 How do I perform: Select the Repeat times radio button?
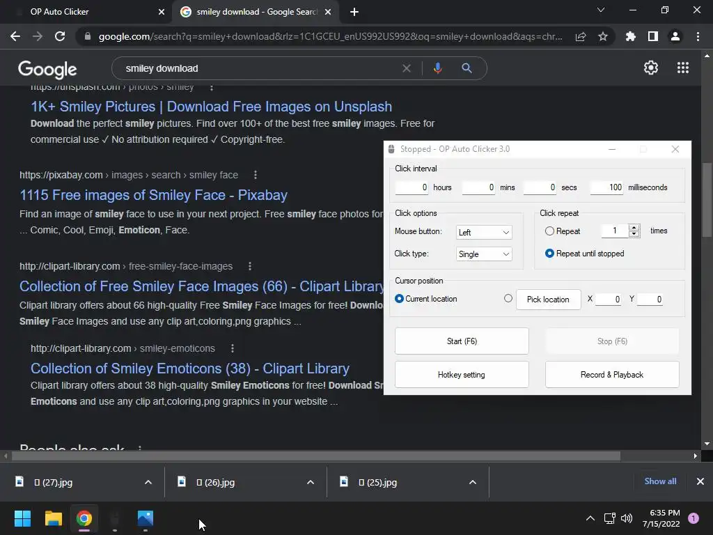[x=549, y=231]
